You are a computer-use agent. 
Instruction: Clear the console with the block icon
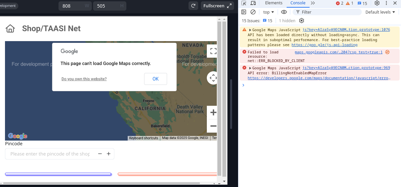click(253, 12)
